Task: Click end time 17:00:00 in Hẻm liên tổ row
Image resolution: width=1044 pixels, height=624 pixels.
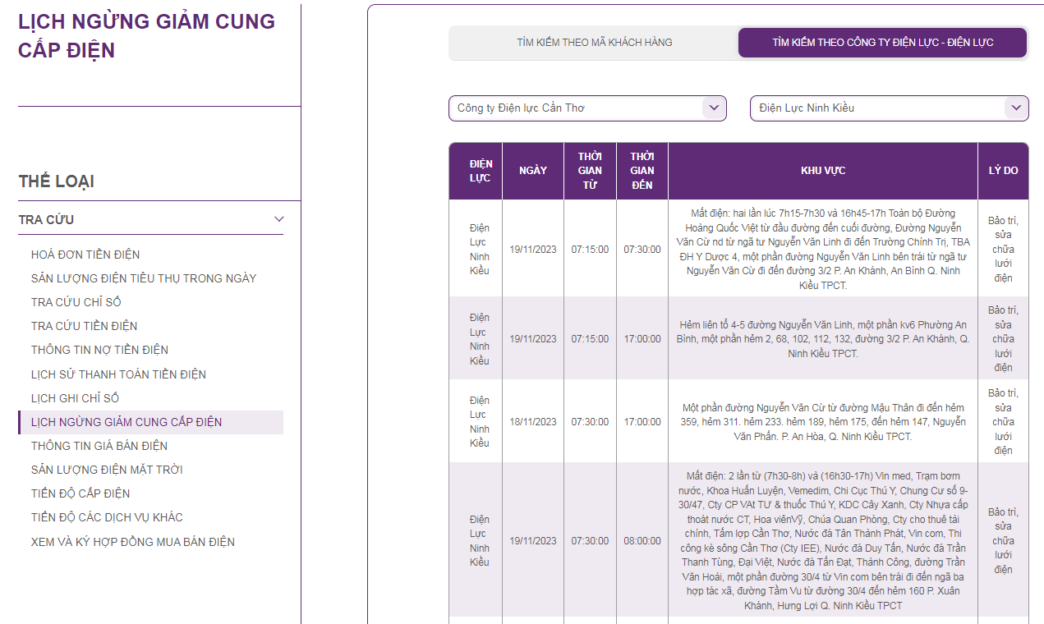Action: pos(642,339)
